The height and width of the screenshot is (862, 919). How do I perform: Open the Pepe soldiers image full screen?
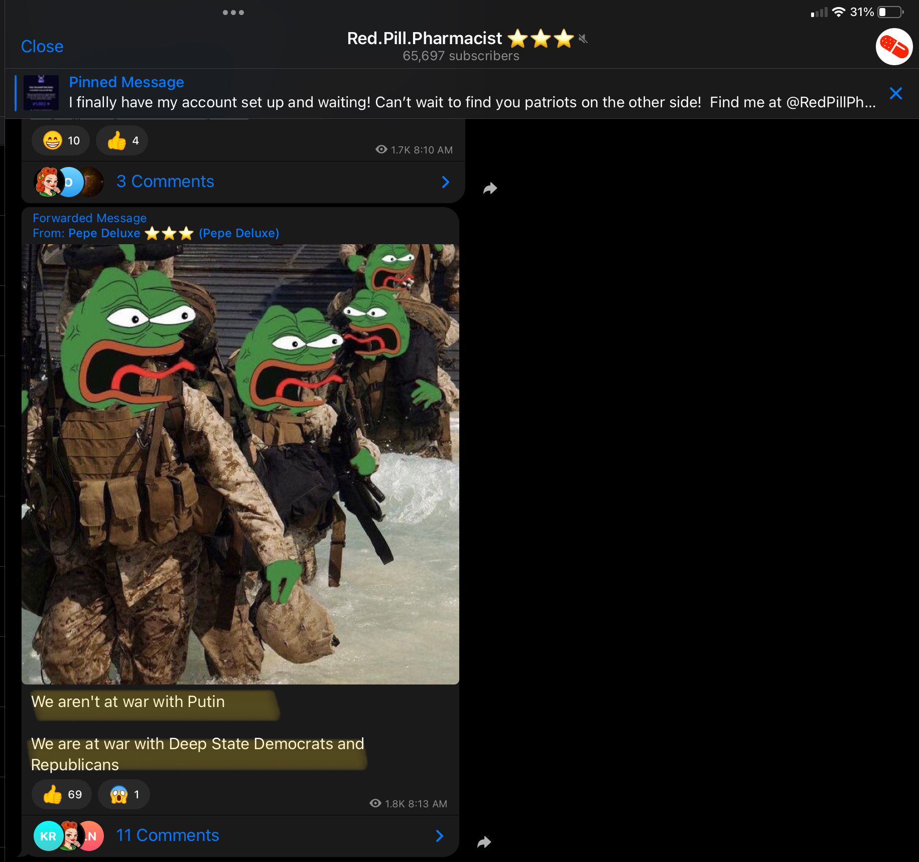point(240,464)
